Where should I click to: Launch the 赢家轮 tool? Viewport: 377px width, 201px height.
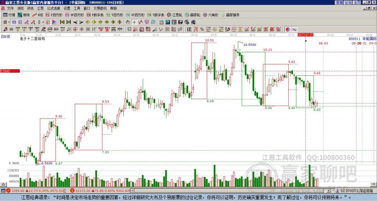193,15
